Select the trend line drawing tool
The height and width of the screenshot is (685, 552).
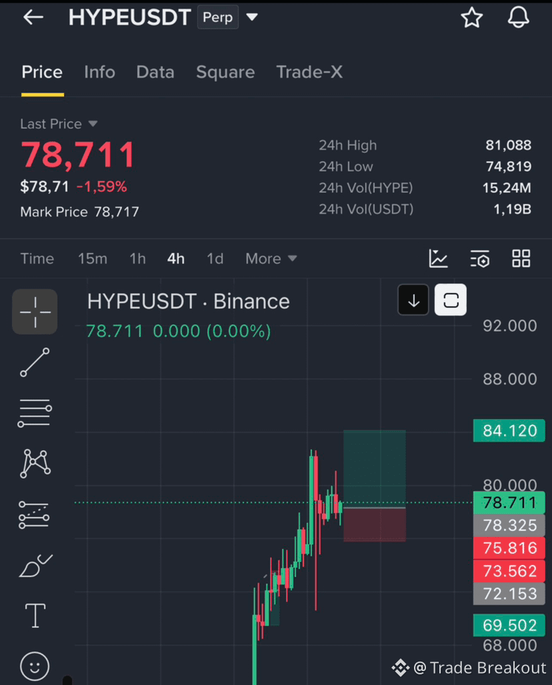35,362
